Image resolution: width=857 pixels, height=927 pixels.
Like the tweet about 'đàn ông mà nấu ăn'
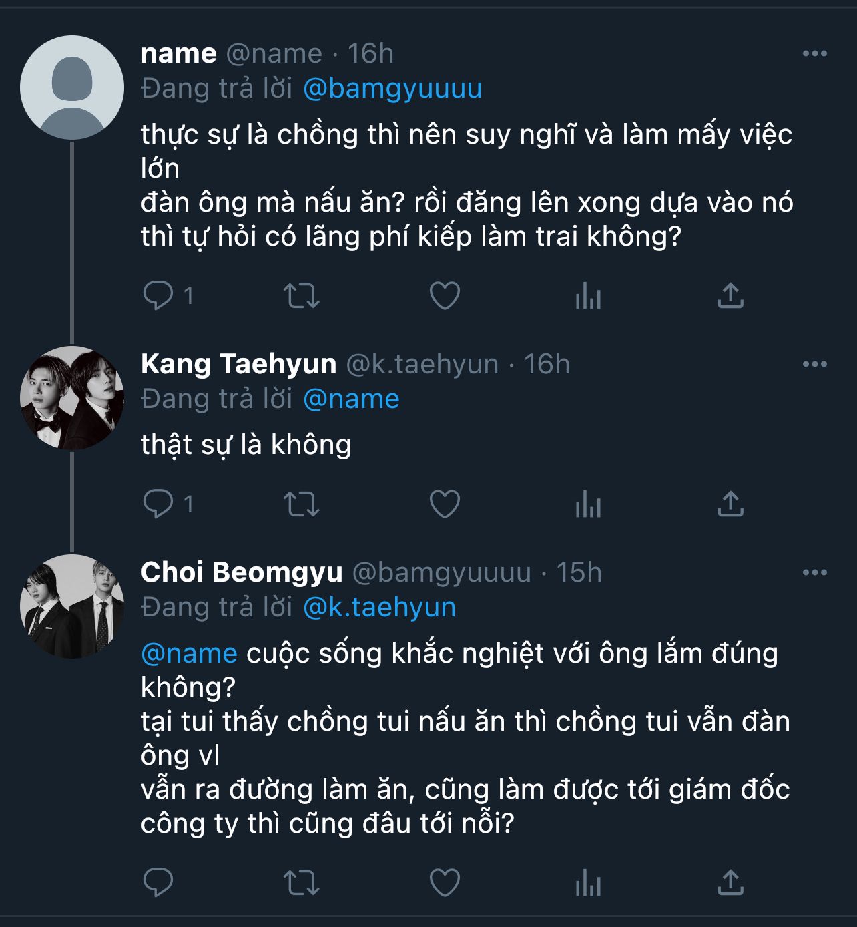pos(445,295)
